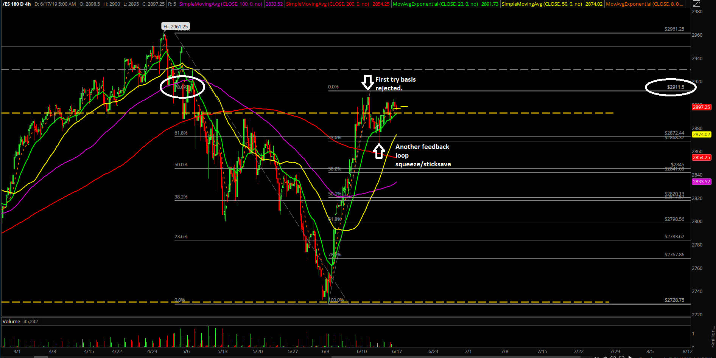Select the SimpleMovingAvg 100 study label

221,4
